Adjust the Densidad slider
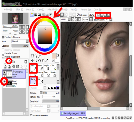The height and width of the screenshot is (122, 134). pos(51,101)
